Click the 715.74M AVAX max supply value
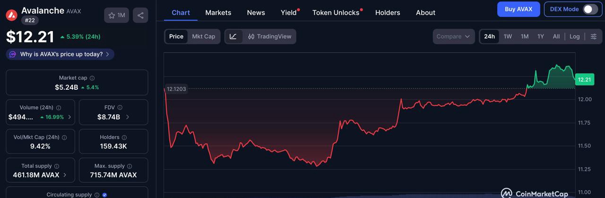The width and height of the screenshot is (605, 198). [113, 175]
